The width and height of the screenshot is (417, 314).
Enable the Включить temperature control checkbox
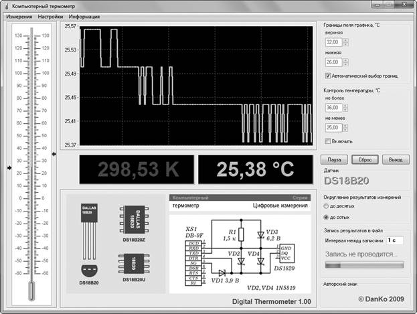[328, 141]
